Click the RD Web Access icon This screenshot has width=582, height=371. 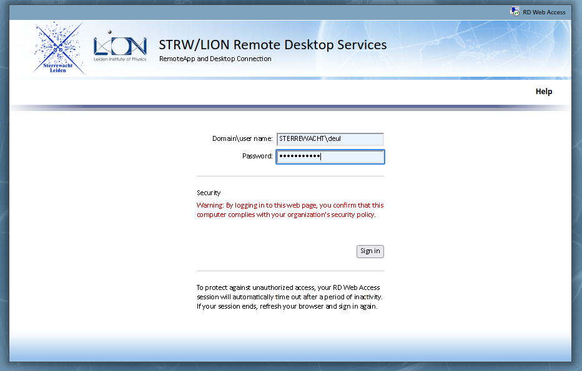tap(515, 11)
